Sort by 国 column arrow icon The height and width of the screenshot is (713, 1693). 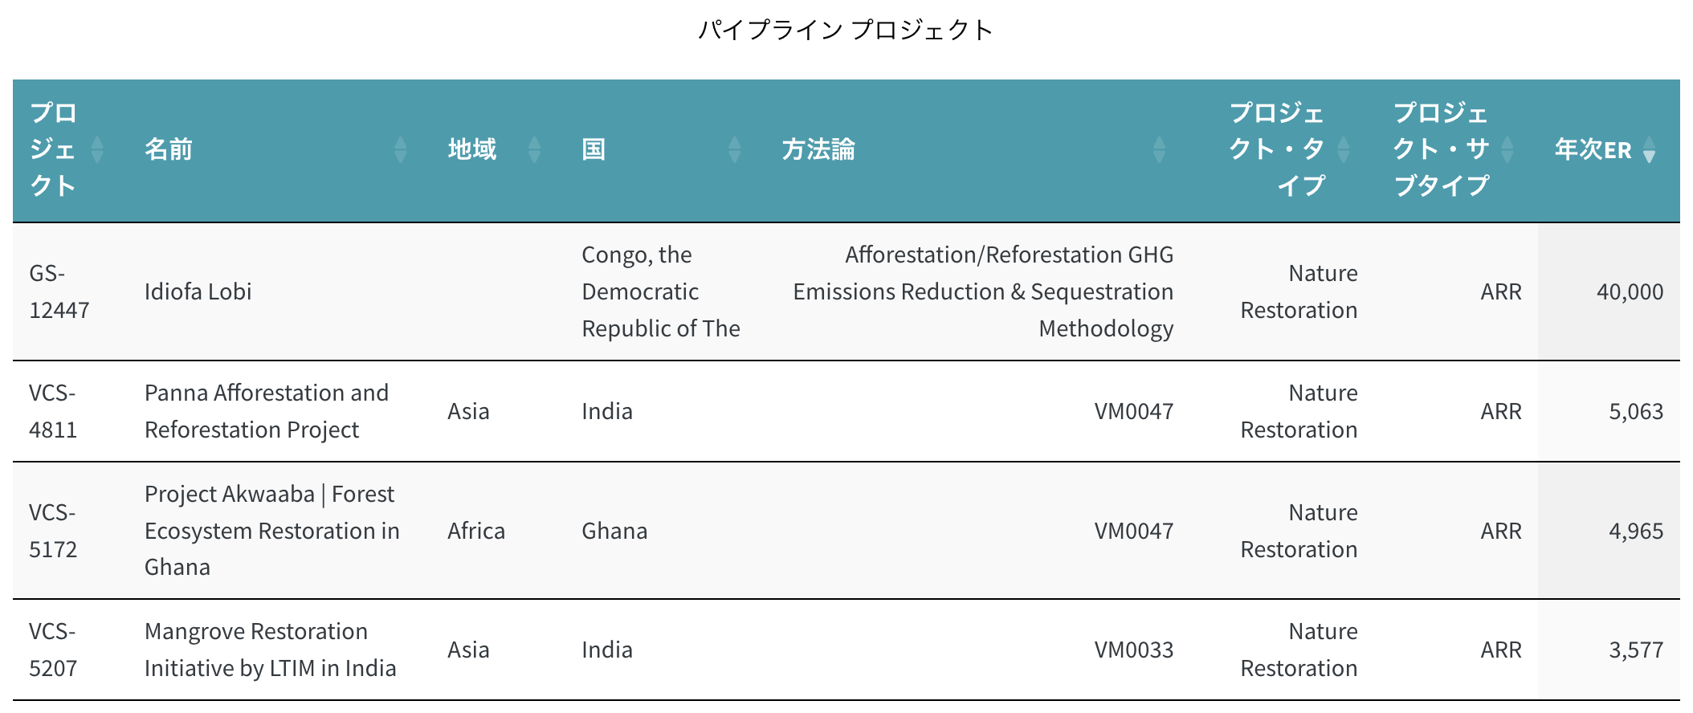[x=734, y=149]
